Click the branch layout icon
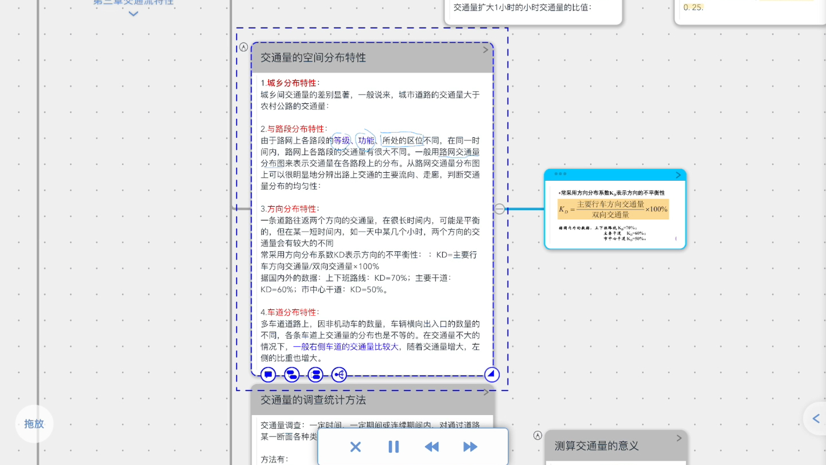The height and width of the screenshot is (465, 826). [339, 375]
